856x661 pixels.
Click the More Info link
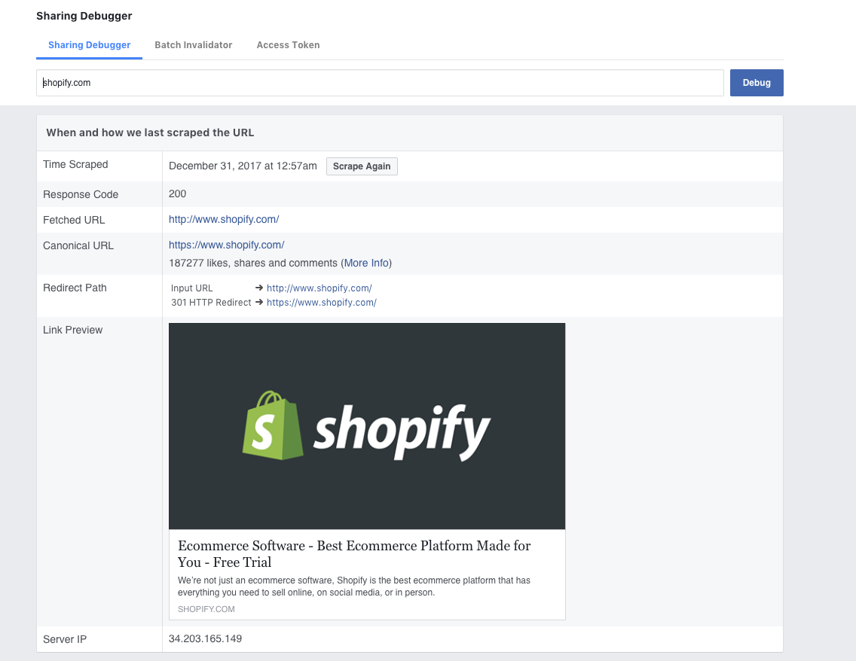(x=366, y=263)
